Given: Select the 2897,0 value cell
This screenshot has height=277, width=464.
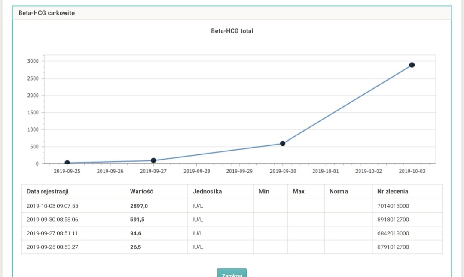Looking at the screenshot, I should 139,206.
